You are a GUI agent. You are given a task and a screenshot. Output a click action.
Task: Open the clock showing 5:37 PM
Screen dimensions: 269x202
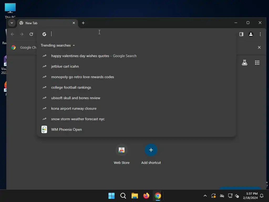click(x=250, y=196)
